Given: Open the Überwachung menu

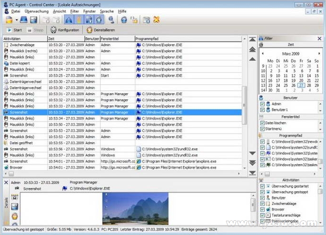Looking at the screenshot, I should point(36,10).
